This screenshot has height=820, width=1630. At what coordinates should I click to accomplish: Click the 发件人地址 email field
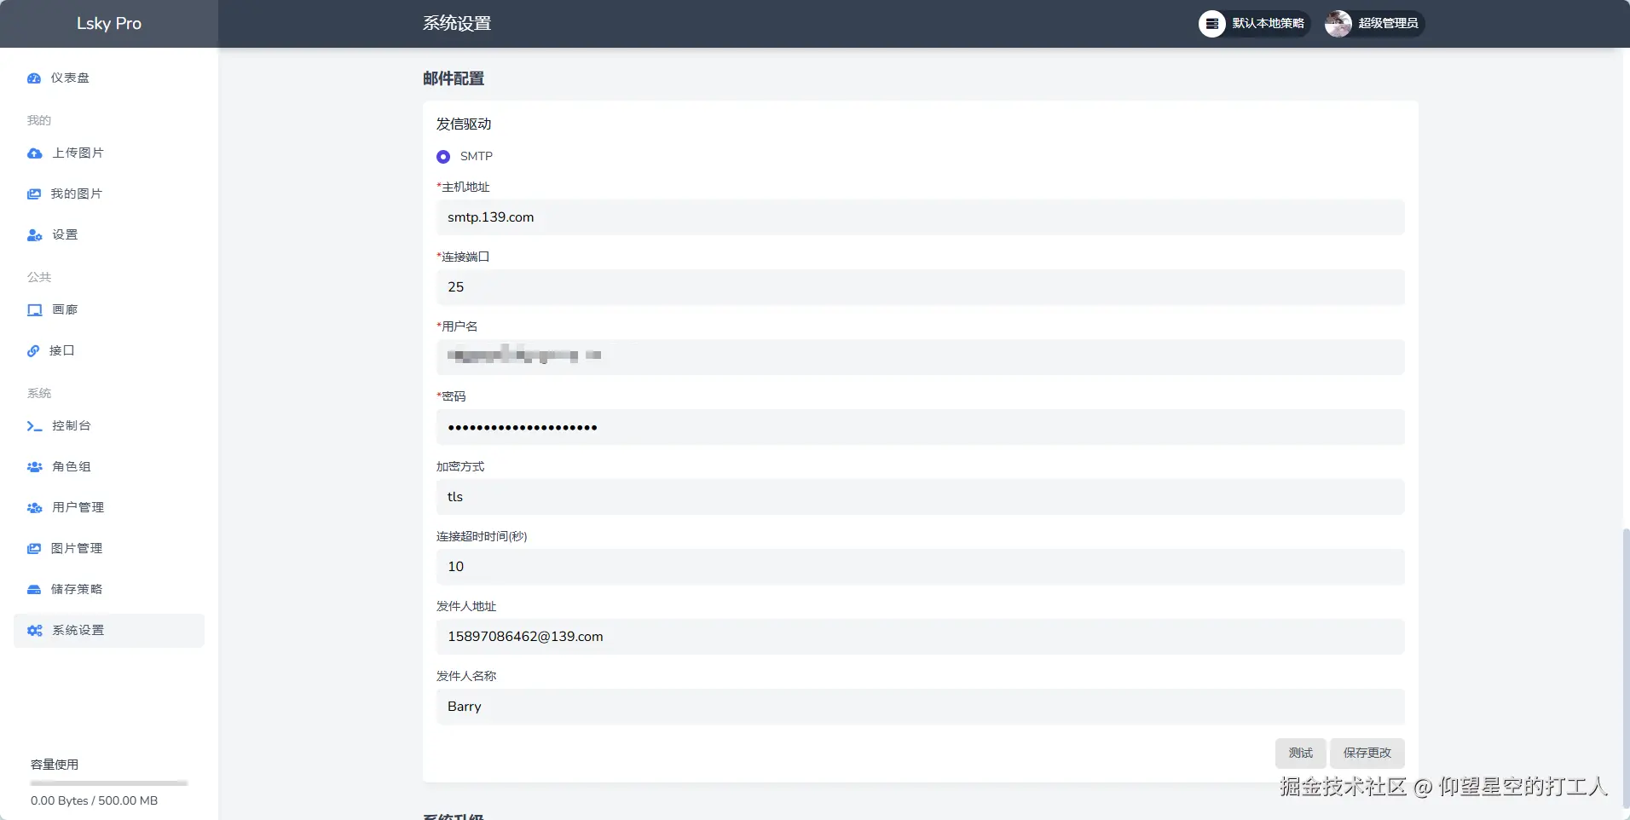pyautogui.click(x=921, y=637)
